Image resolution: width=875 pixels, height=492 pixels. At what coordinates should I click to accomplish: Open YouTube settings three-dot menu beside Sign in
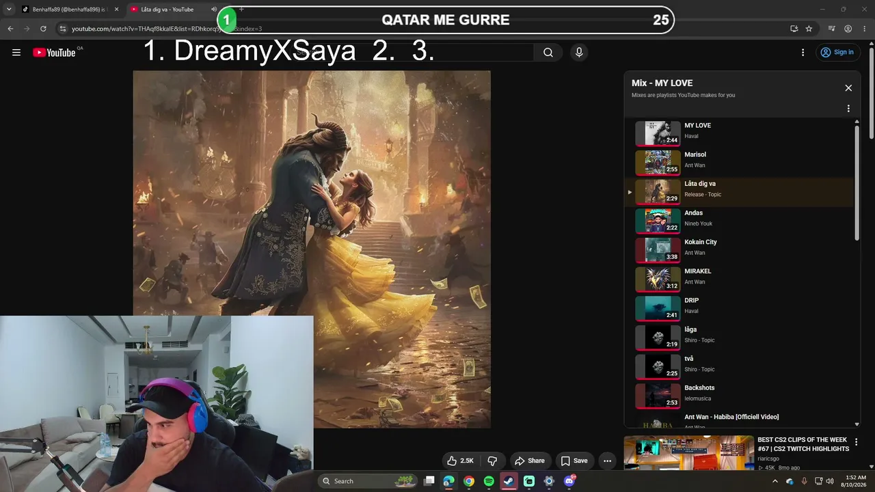[x=803, y=53]
